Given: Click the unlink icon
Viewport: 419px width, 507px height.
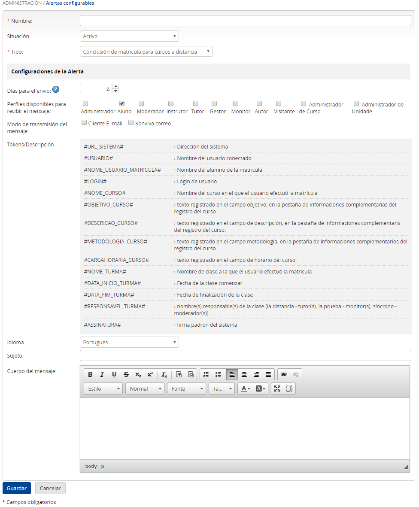Looking at the screenshot, I should [295, 374].
